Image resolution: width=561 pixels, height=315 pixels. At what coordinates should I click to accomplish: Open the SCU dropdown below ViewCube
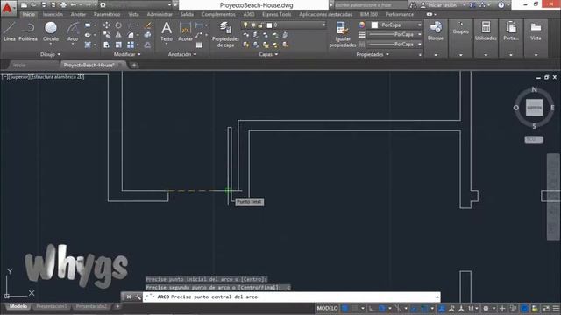[x=534, y=139]
